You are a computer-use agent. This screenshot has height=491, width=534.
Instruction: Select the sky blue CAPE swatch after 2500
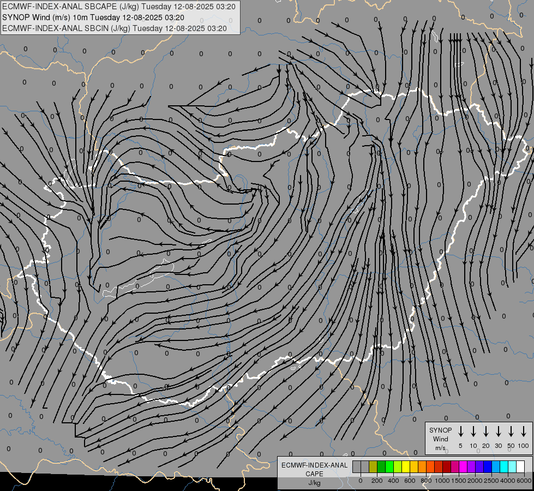496,466
